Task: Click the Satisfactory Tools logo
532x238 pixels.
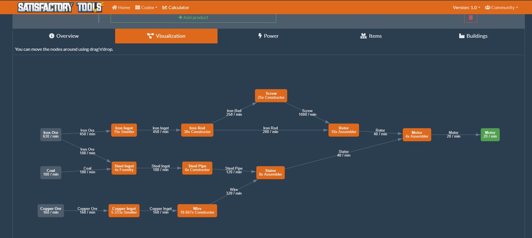Action: coord(61,7)
